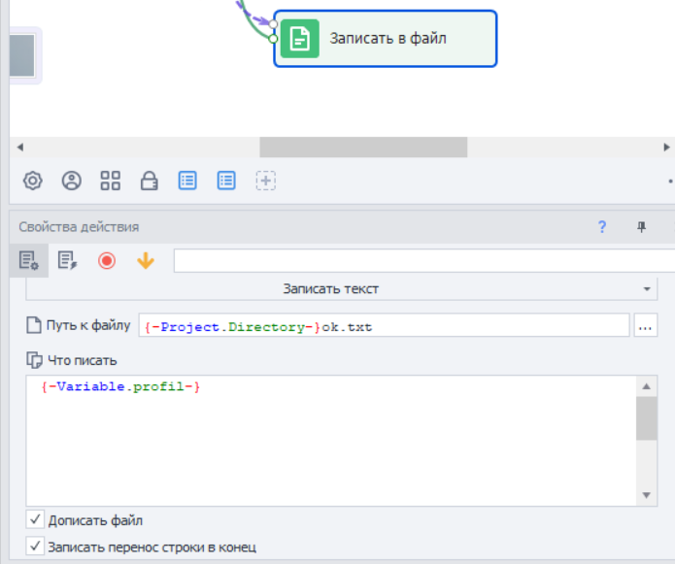Image resolution: width=675 pixels, height=564 pixels.
Task: Click the four-squares grid icon
Action: pyautogui.click(x=111, y=181)
